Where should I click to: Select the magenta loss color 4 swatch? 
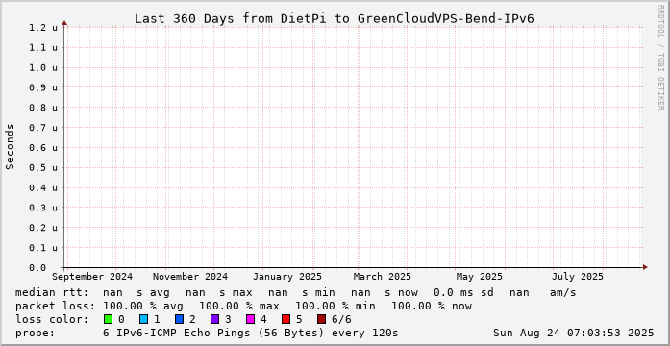(x=250, y=319)
